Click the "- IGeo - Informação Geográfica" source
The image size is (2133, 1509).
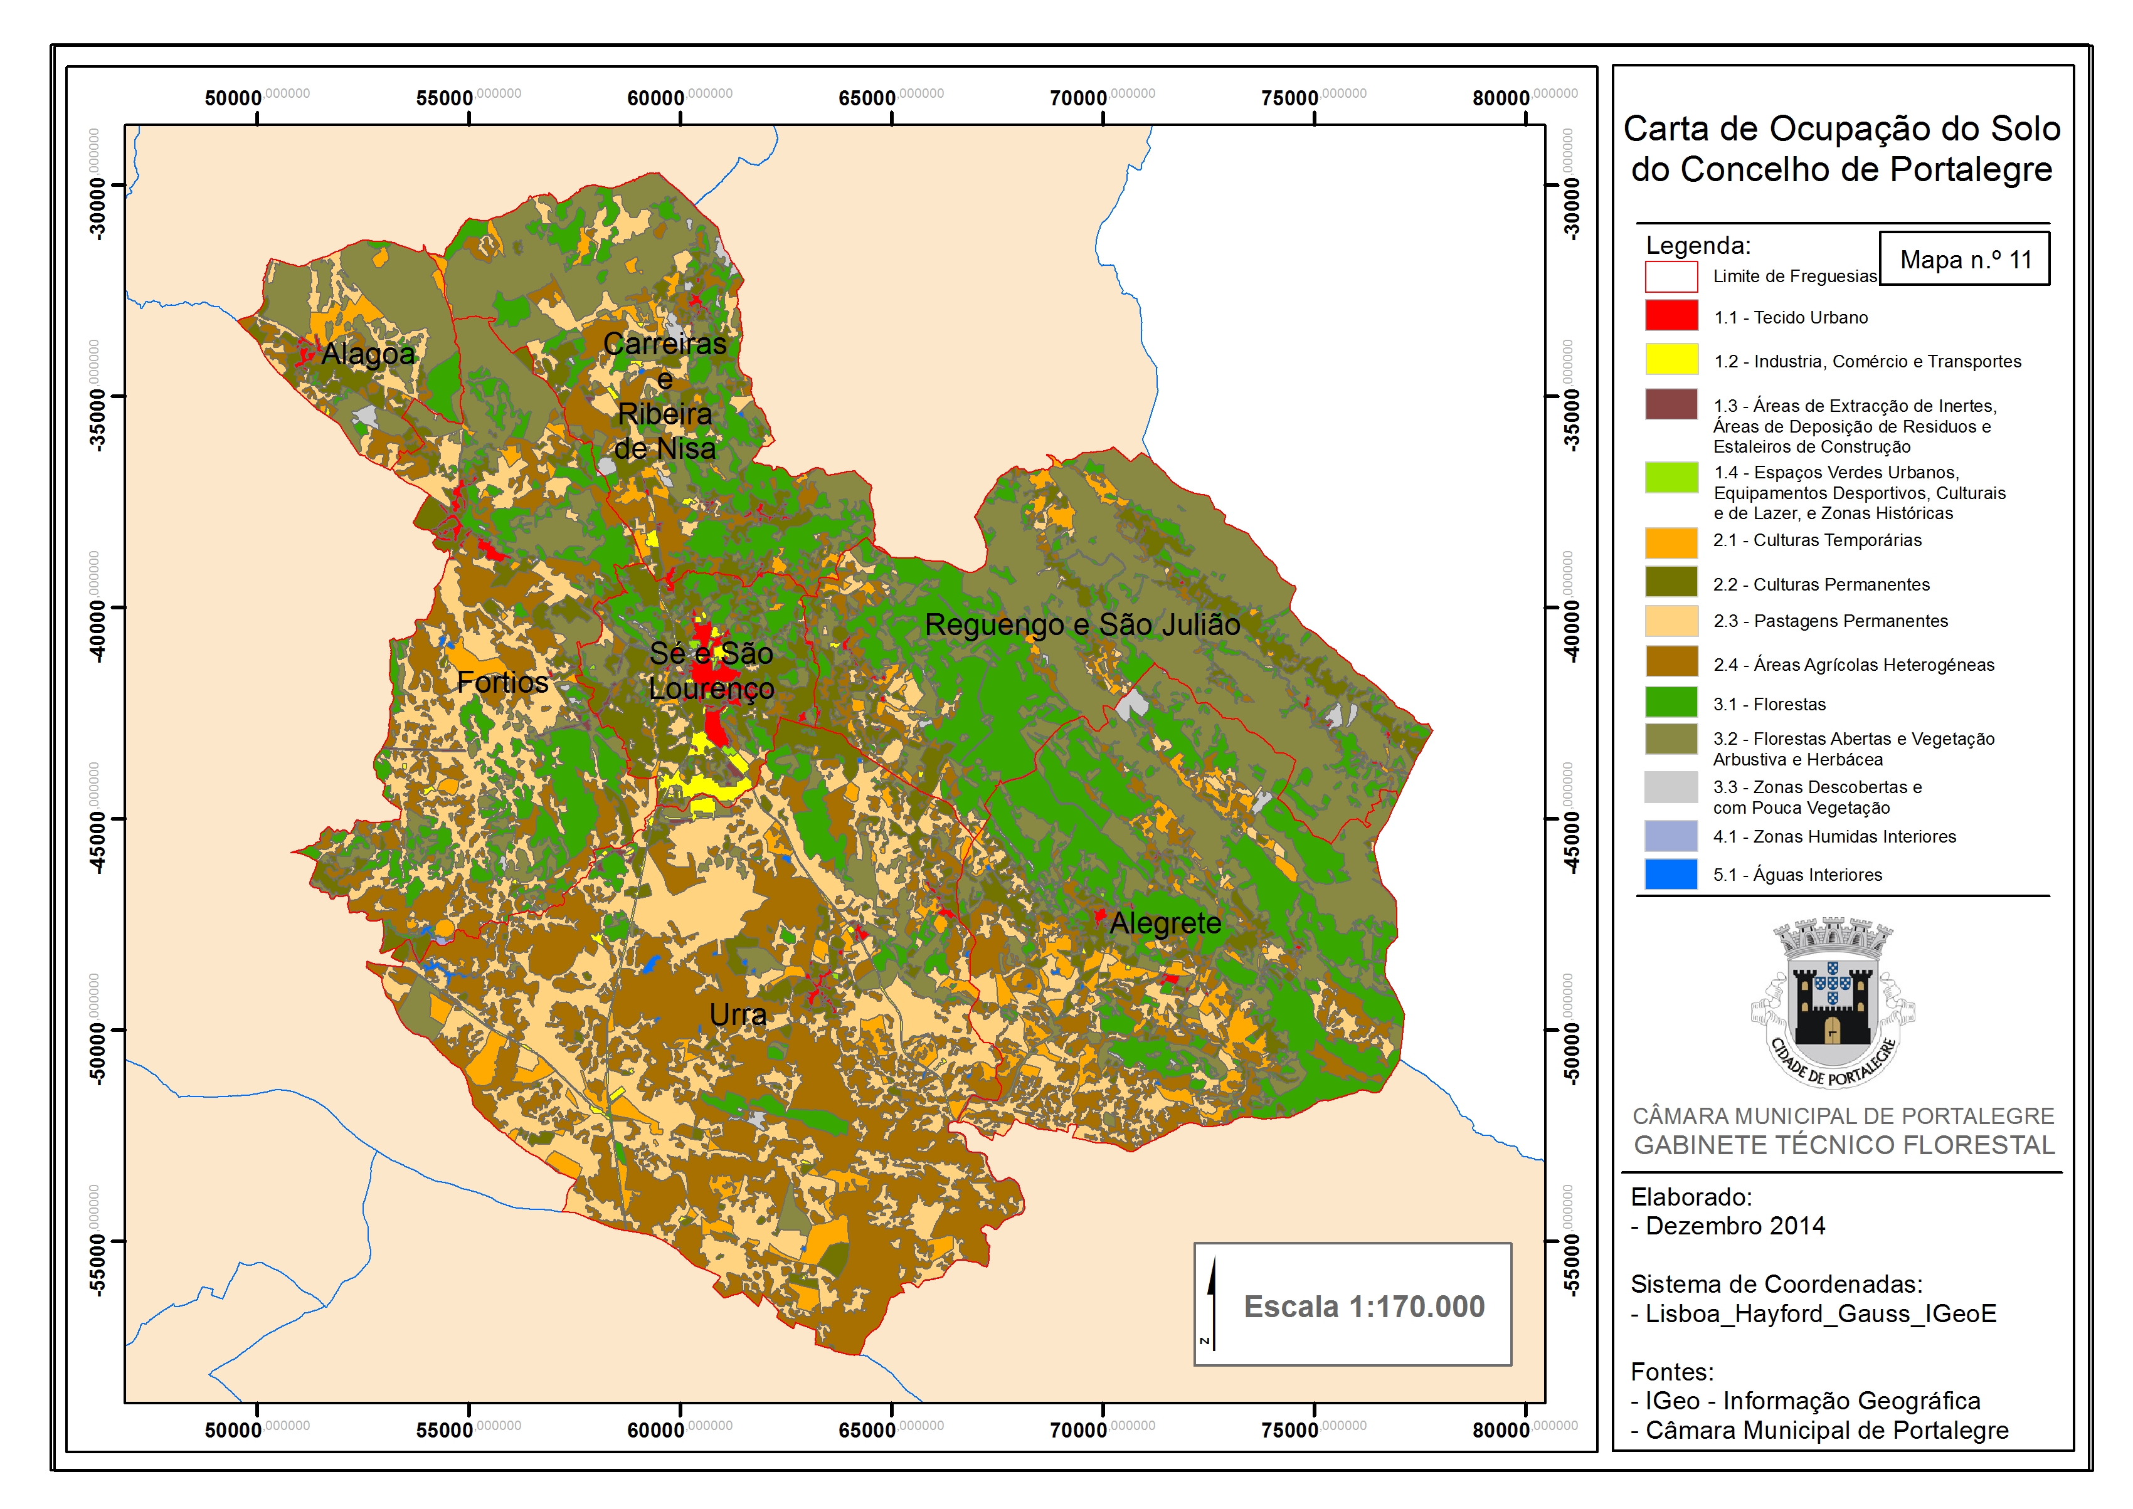(1805, 1401)
